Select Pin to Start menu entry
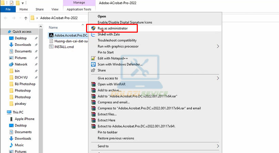279x153 pixels. (105, 52)
